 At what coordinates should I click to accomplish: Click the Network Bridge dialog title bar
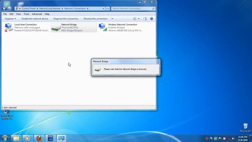tap(126, 62)
